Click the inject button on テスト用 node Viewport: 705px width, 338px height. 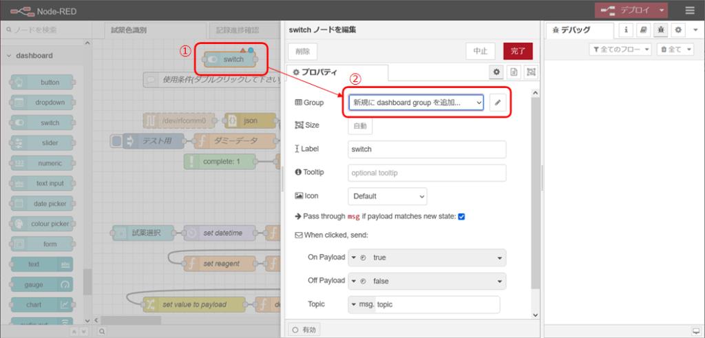click(x=117, y=141)
